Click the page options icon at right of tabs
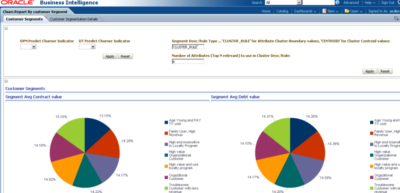This screenshot has height=193, width=400. pyautogui.click(x=396, y=18)
